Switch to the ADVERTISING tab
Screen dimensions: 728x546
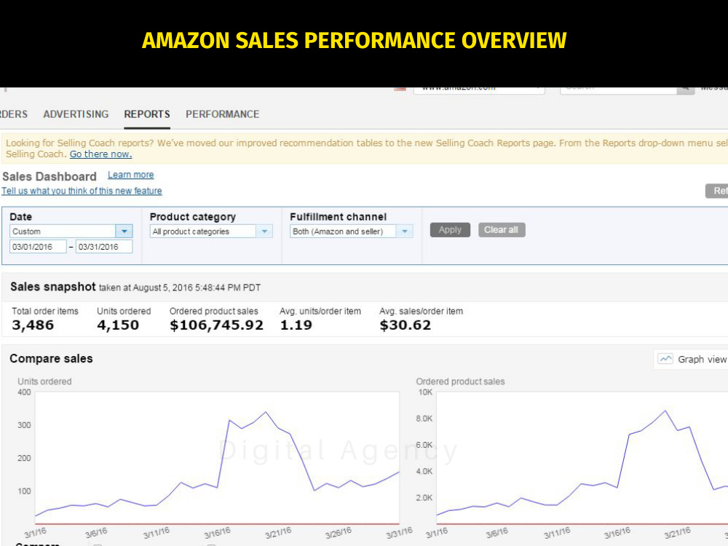coord(76,114)
